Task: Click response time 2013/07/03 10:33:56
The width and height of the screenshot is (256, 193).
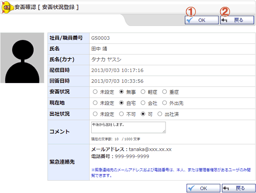Action: (x=117, y=81)
